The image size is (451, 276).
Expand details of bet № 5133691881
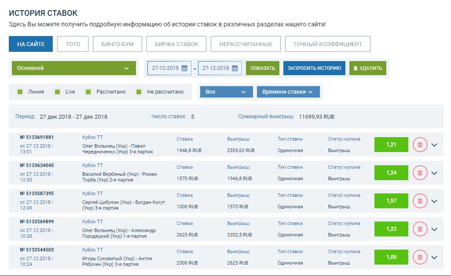[x=434, y=145]
